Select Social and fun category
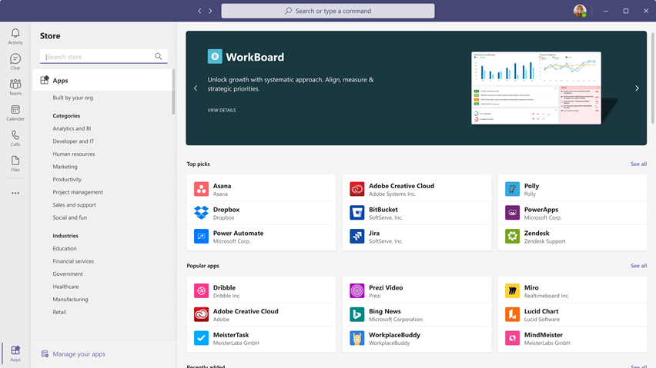This screenshot has width=656, height=368. pos(70,217)
